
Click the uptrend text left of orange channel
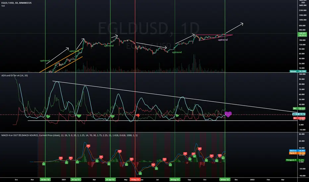tap(45, 61)
